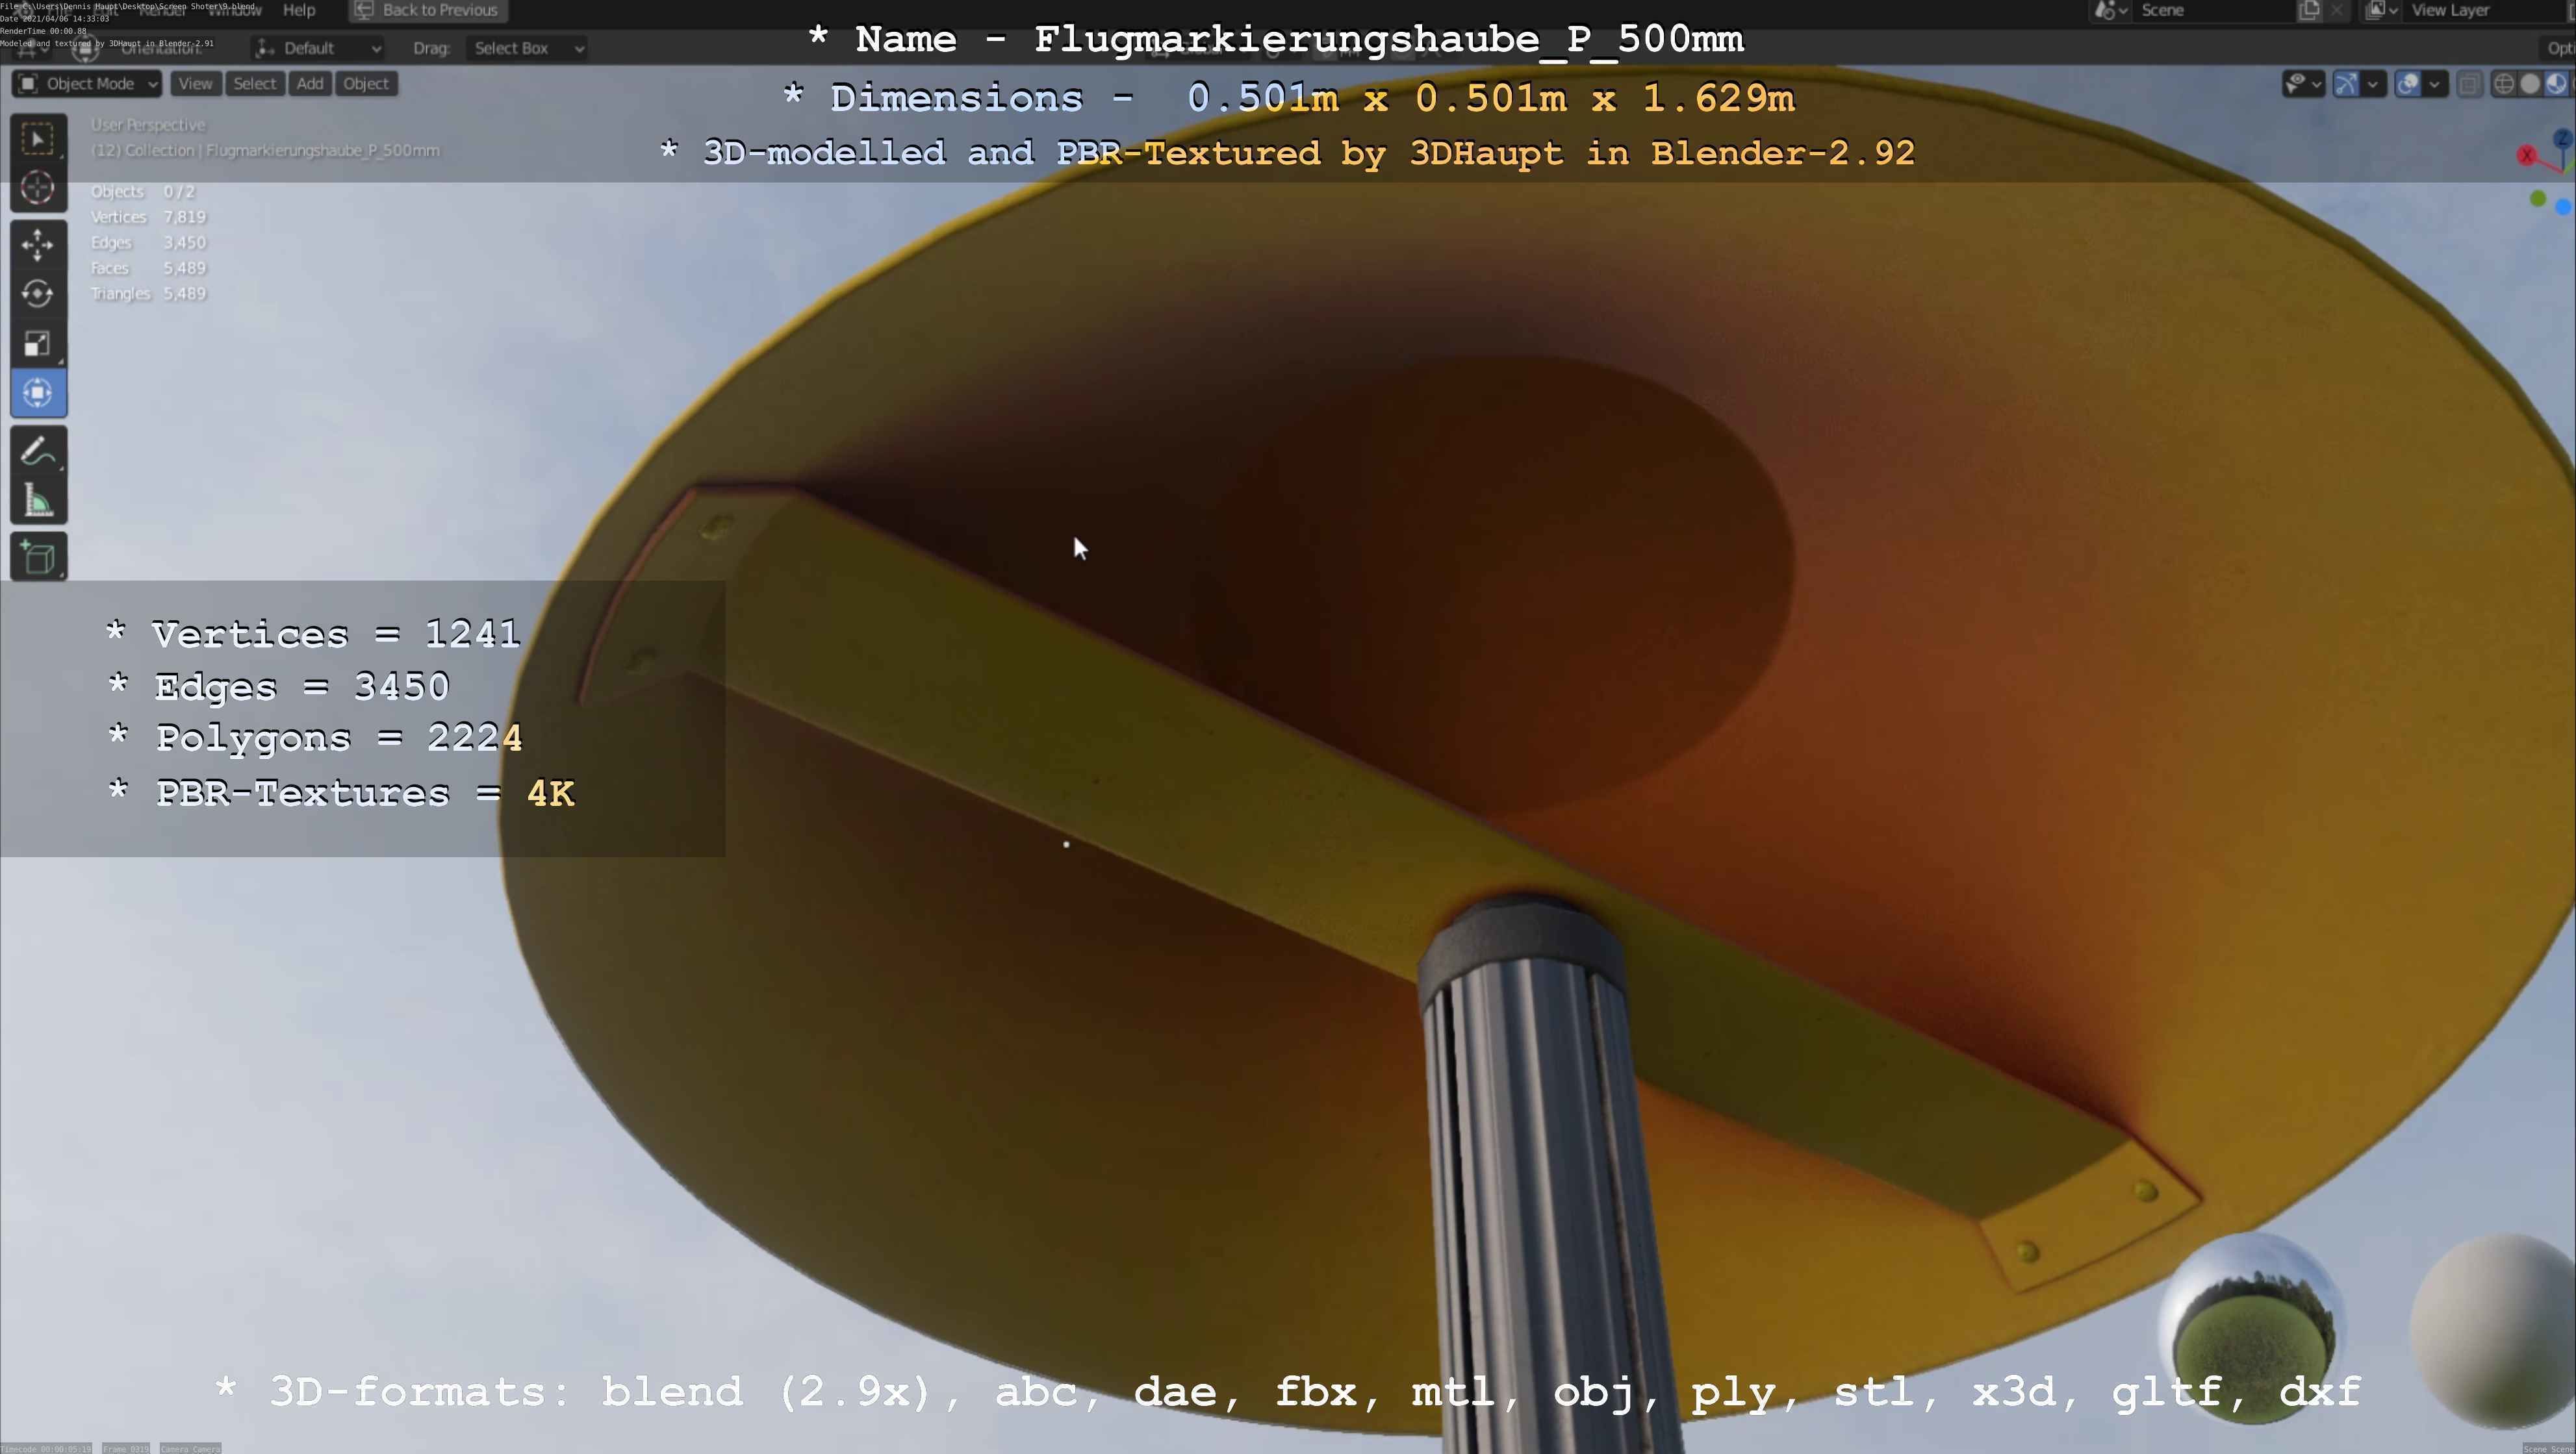Pick the Rotate tool
Screen dimensions: 2576x1454
pos(38,294)
